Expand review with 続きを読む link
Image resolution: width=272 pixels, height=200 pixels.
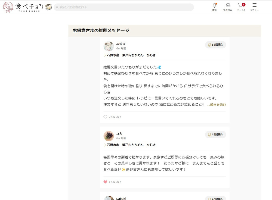pos(217,105)
